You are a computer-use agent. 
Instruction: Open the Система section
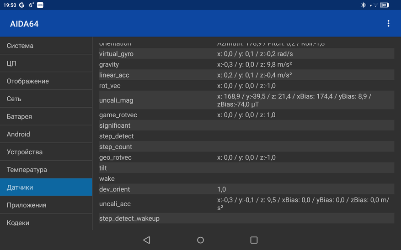click(x=46, y=46)
